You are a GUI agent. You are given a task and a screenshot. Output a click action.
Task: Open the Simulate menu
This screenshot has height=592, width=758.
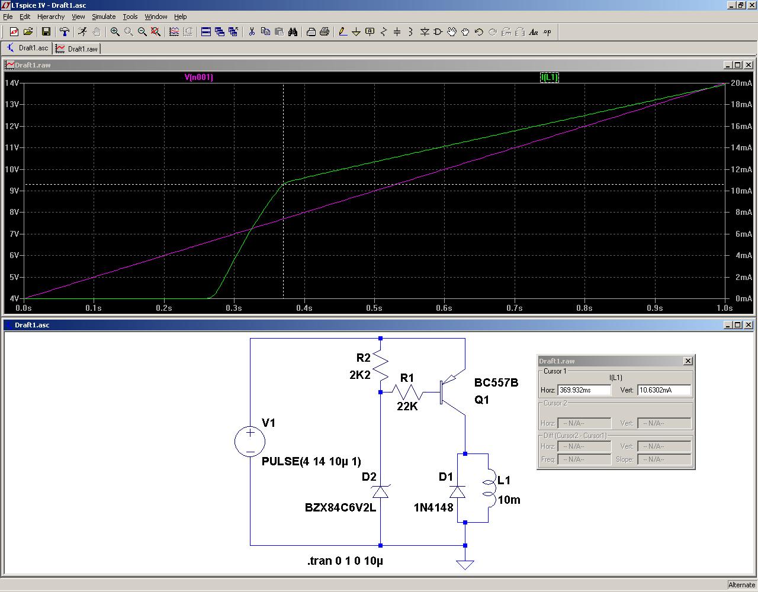(104, 17)
